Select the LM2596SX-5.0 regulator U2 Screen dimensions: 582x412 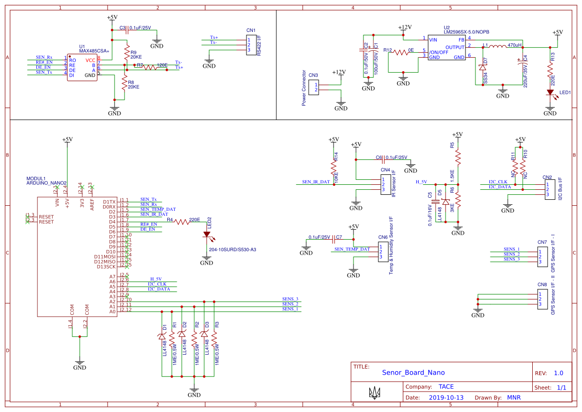tap(446, 47)
